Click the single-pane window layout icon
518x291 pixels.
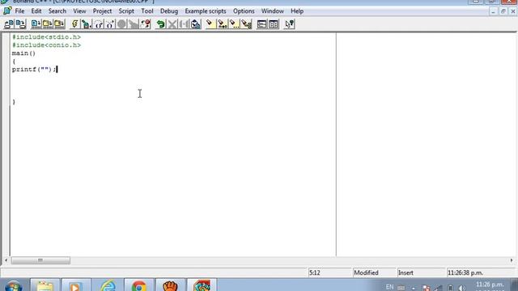click(261, 24)
